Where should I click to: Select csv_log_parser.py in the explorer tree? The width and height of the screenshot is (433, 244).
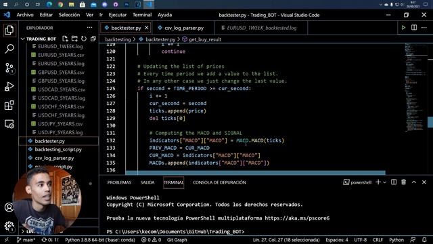click(x=54, y=158)
